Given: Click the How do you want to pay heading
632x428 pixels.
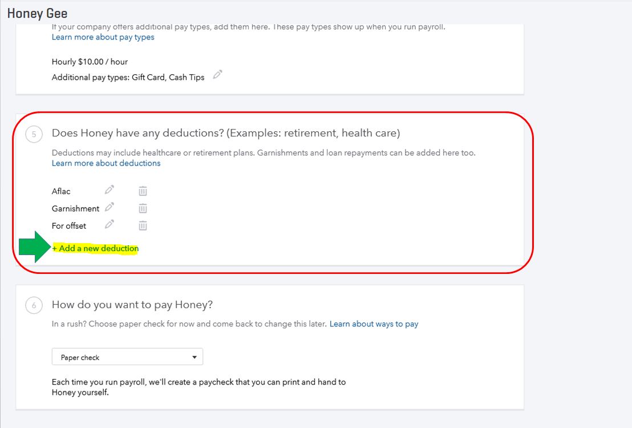Looking at the screenshot, I should (132, 305).
